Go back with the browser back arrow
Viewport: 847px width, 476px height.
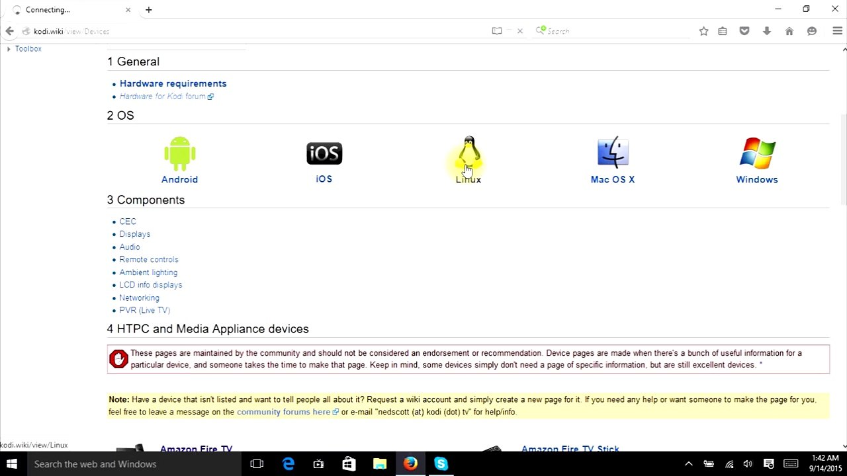9,31
